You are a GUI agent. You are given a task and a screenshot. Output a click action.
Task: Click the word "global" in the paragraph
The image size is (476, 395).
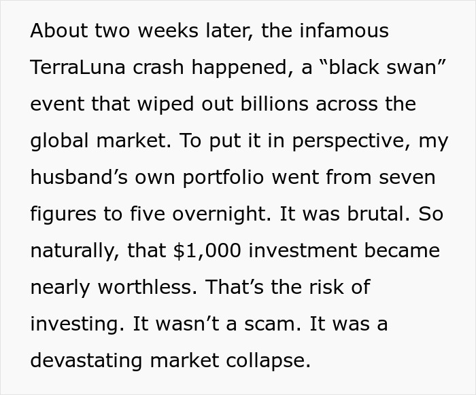[x=59, y=140]
